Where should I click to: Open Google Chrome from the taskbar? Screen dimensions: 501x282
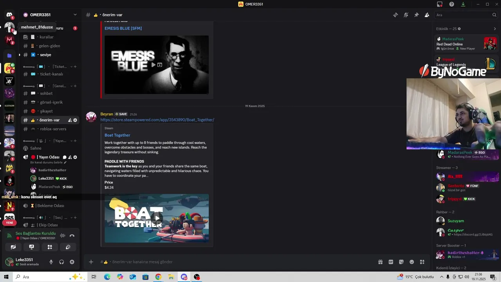(x=158, y=277)
